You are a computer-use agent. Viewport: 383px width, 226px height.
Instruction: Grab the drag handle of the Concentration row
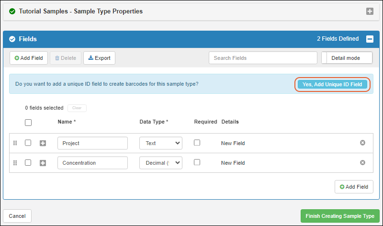pos(15,163)
